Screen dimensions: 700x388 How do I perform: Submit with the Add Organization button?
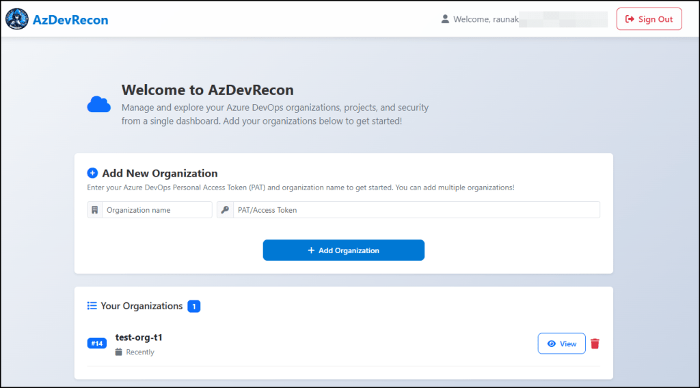pyautogui.click(x=344, y=250)
